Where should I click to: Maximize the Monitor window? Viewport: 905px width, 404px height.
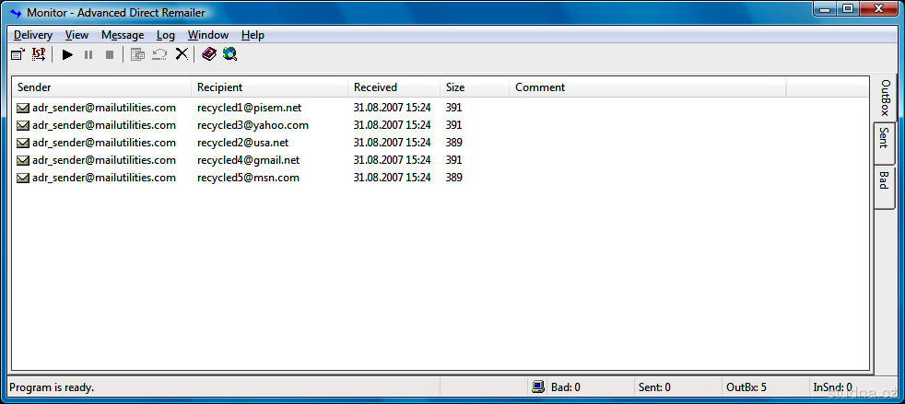pos(847,9)
